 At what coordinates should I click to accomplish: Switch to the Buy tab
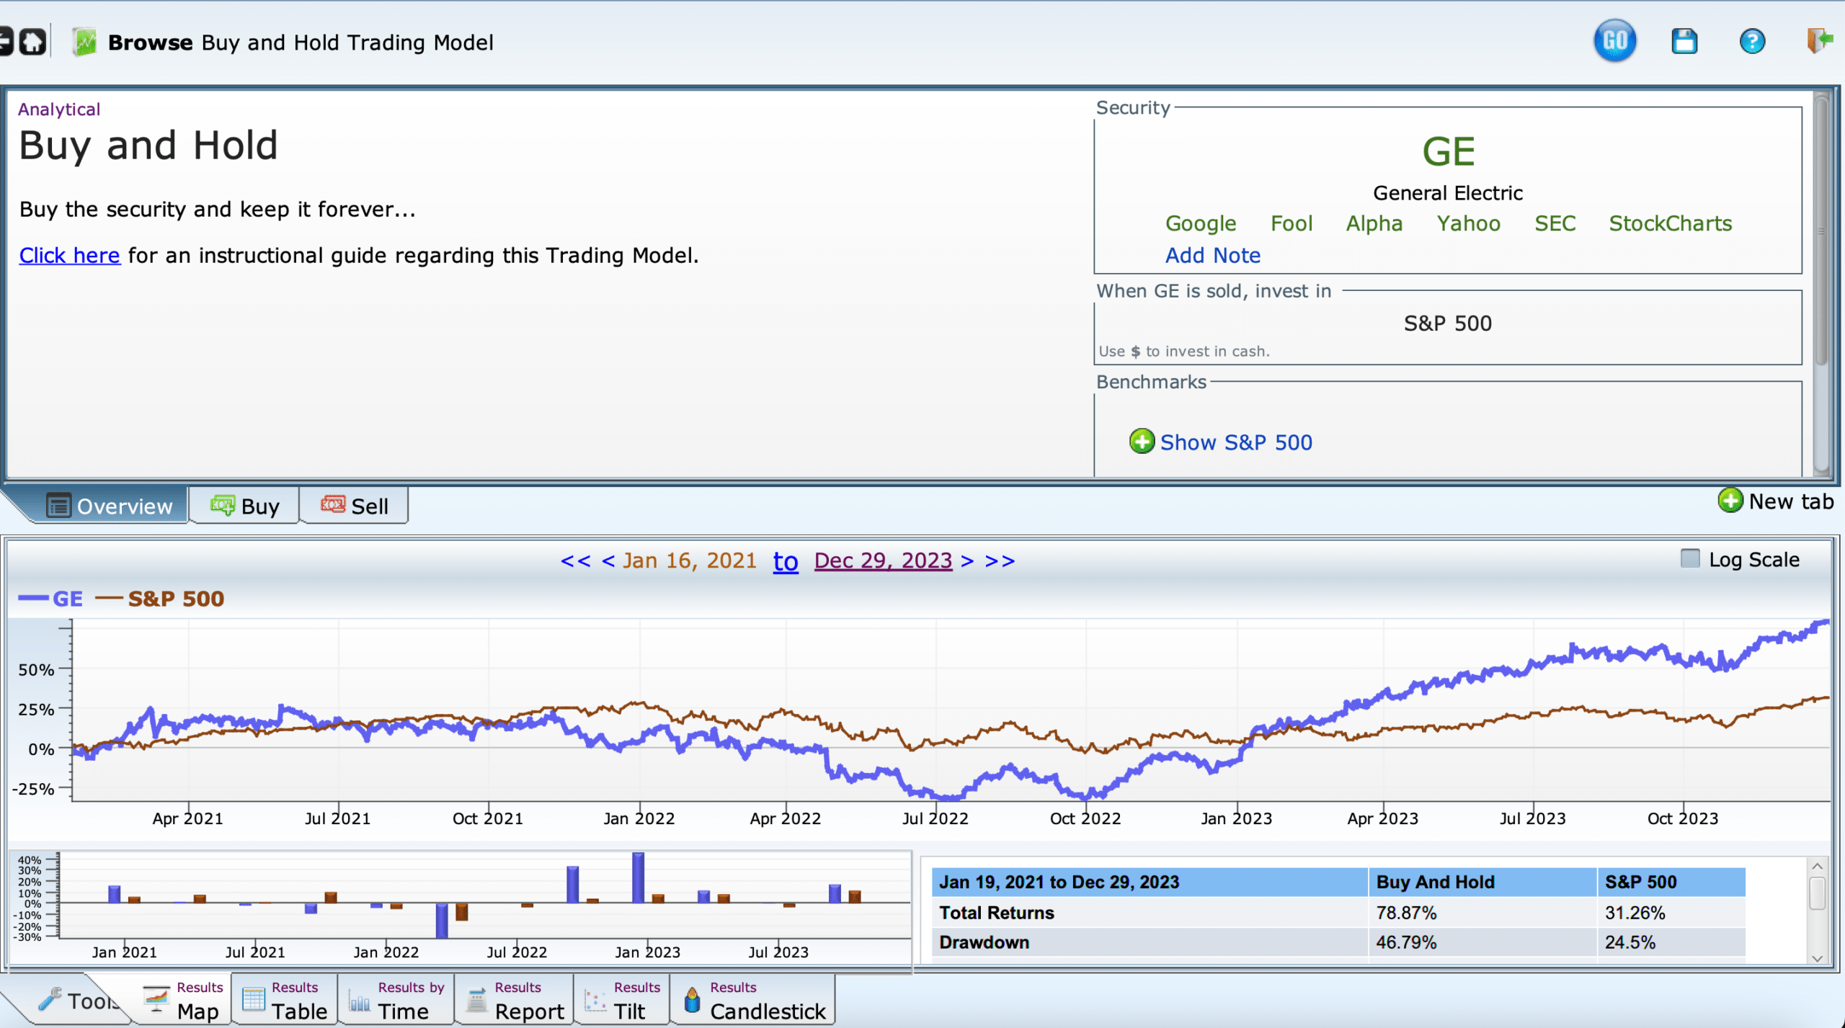[x=245, y=505]
